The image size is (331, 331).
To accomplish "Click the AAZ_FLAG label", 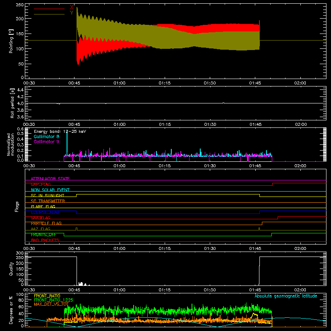I will 41,229.
